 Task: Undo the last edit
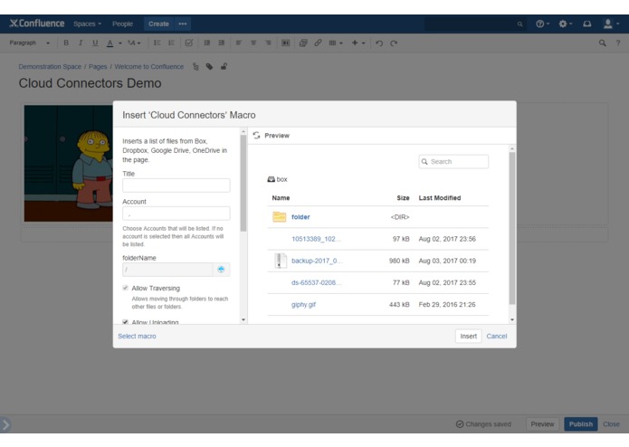point(379,43)
